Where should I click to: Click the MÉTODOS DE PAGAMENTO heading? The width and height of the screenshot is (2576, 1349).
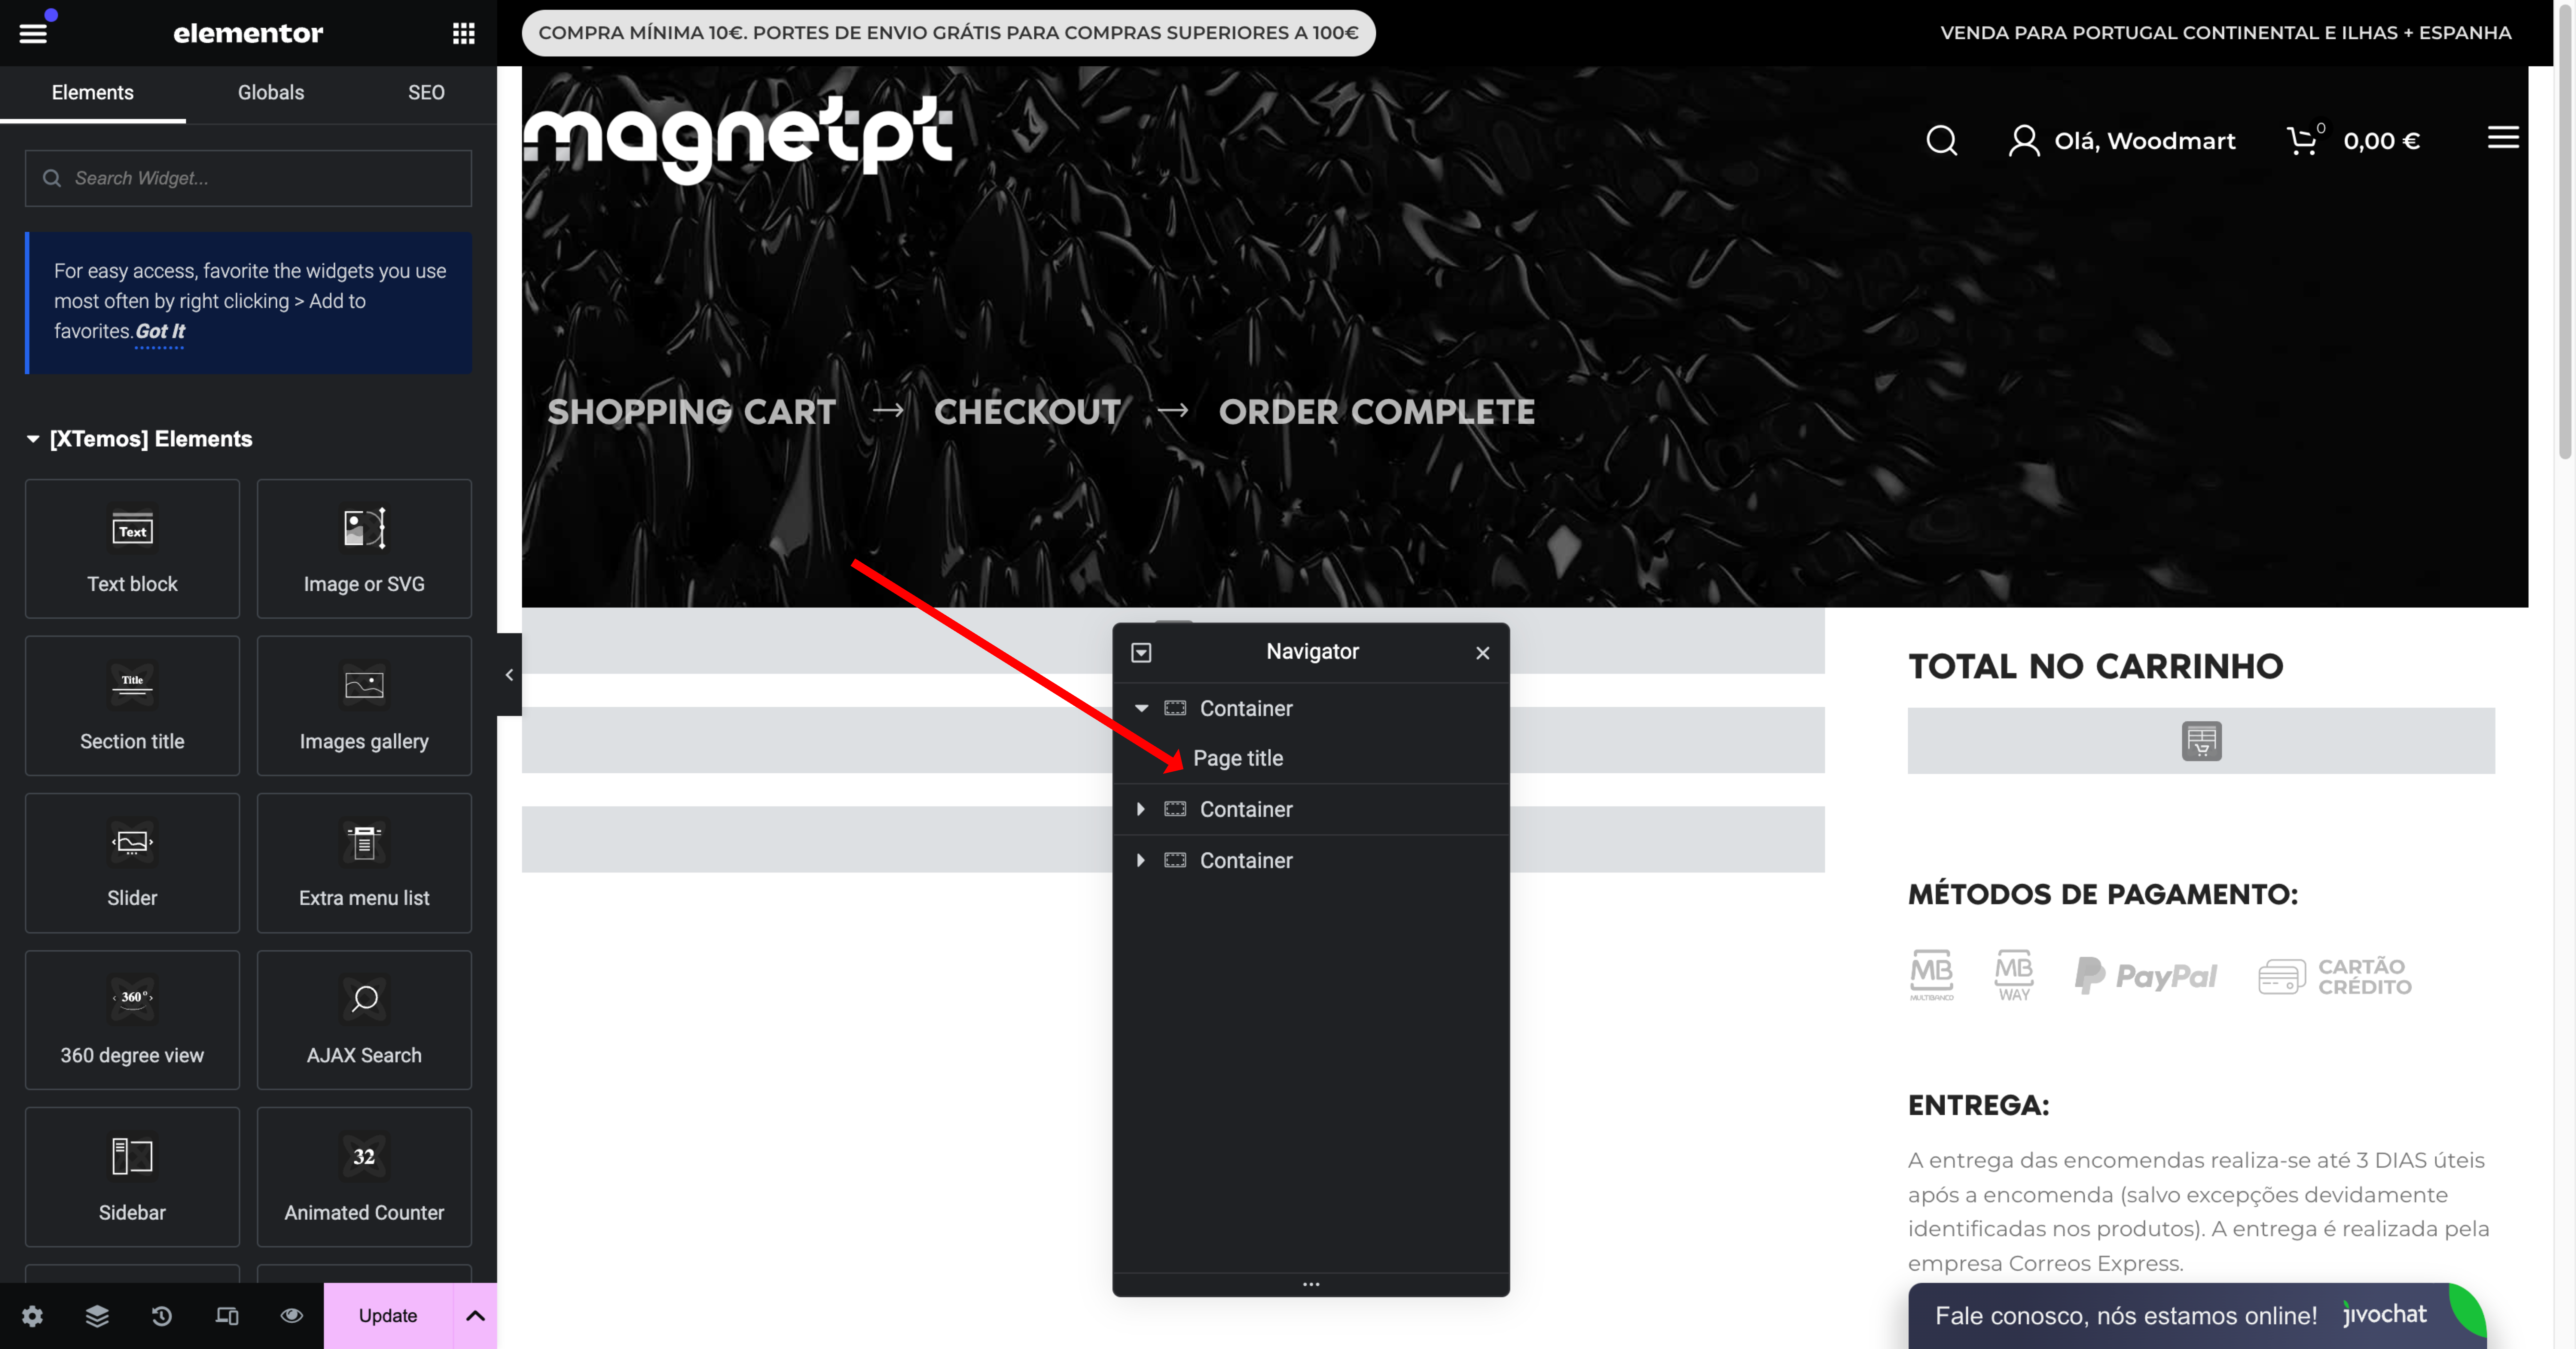2102,894
